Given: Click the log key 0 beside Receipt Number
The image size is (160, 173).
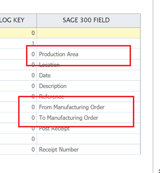Looking at the screenshot, I should [x=18, y=149].
